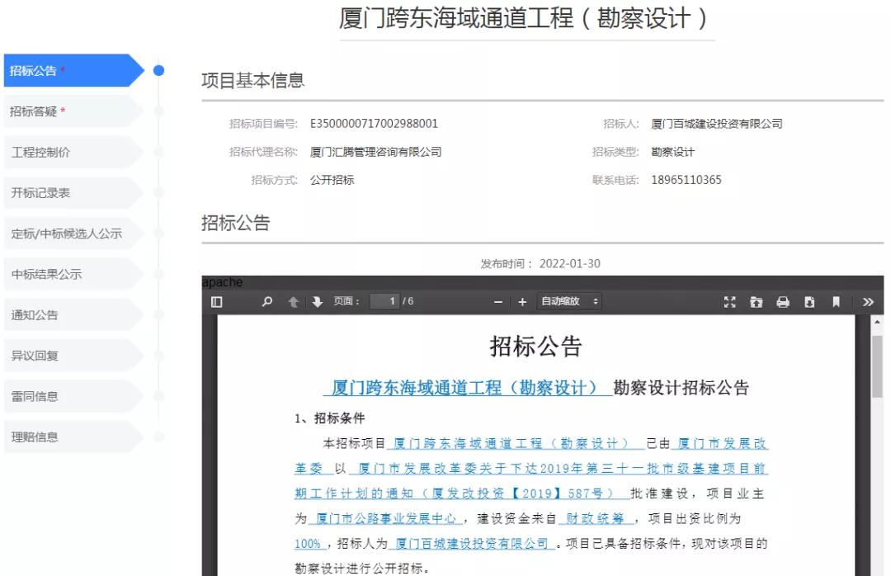Zoom out the PDF document
This screenshot has width=891, height=576.
498,302
